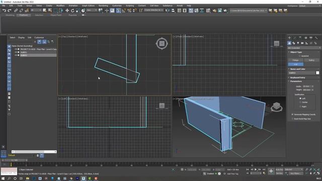This screenshot has height=181, width=322.
Task: Open the AEC Extended category dropdown
Action: pyautogui.click(x=304, y=48)
